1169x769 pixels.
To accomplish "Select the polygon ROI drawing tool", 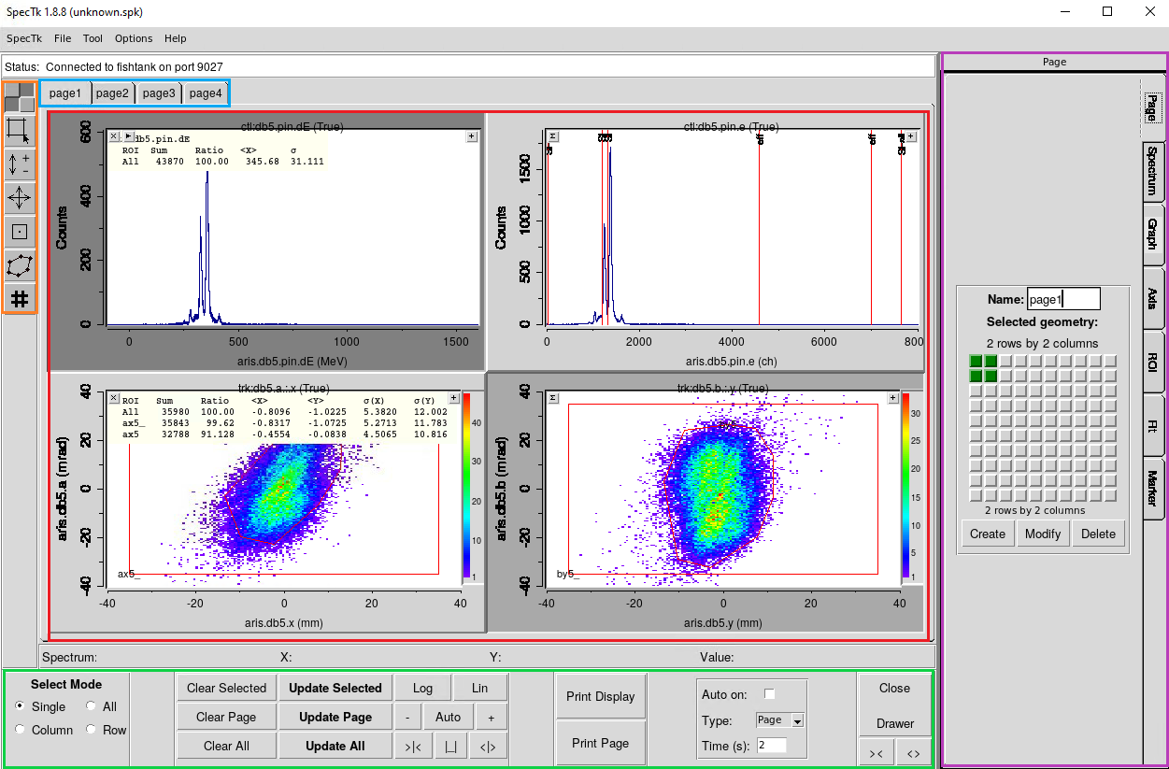I will tap(20, 265).
